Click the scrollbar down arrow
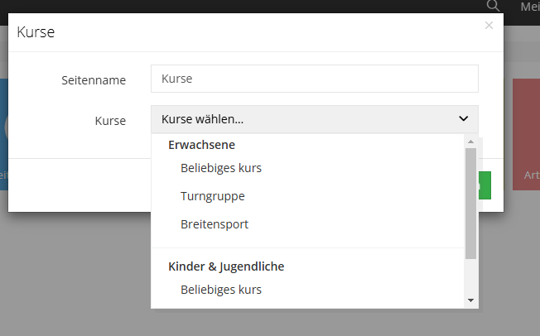Image resolution: width=540 pixels, height=336 pixels. point(470,300)
